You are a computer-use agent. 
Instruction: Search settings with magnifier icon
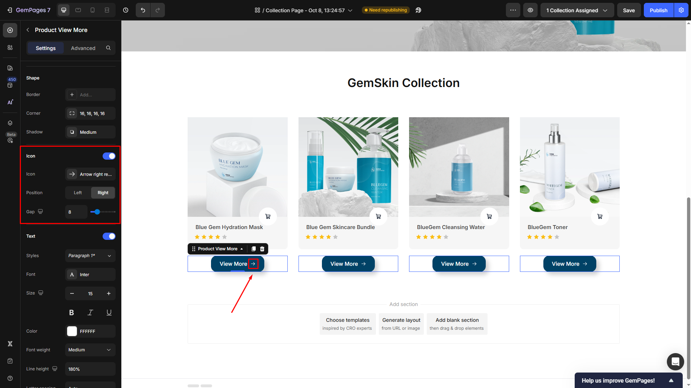[x=108, y=48]
